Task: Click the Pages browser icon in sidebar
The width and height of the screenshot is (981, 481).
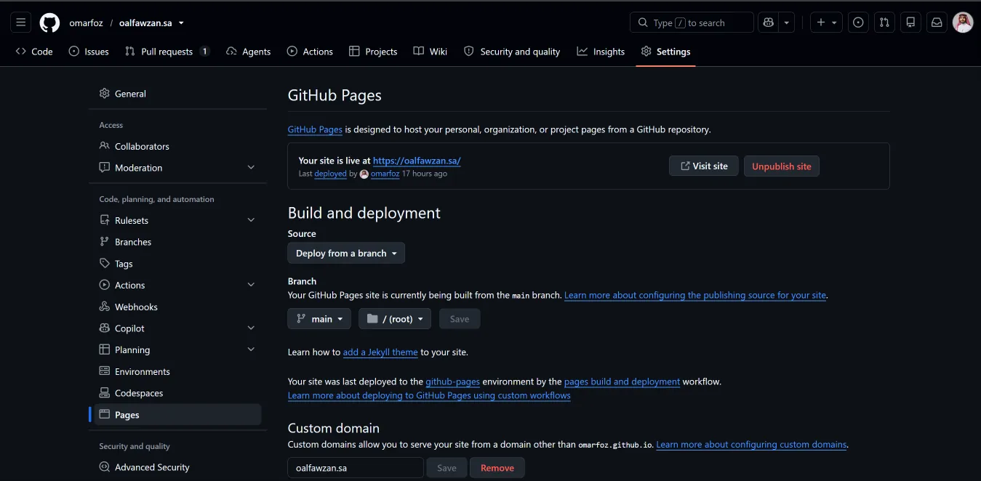Action: pyautogui.click(x=105, y=415)
